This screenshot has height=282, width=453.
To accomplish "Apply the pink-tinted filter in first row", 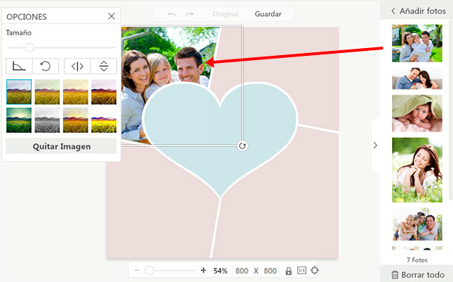I will click(x=104, y=92).
